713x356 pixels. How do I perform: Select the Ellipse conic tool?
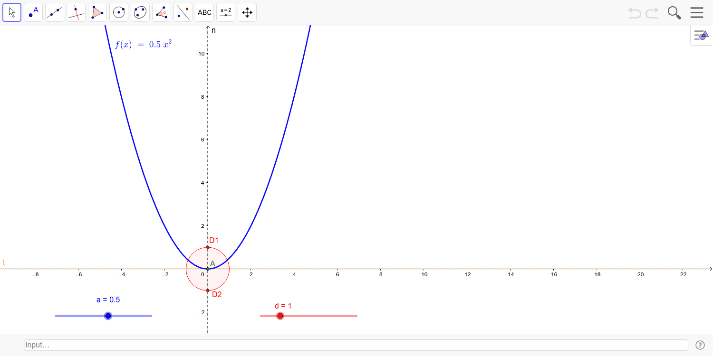[x=140, y=12]
